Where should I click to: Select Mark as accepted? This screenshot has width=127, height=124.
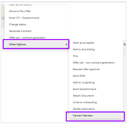[x=83, y=43]
